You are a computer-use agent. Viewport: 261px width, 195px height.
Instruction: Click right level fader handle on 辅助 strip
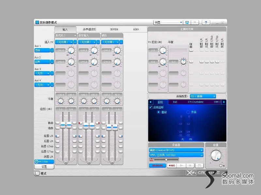coord(115,127)
